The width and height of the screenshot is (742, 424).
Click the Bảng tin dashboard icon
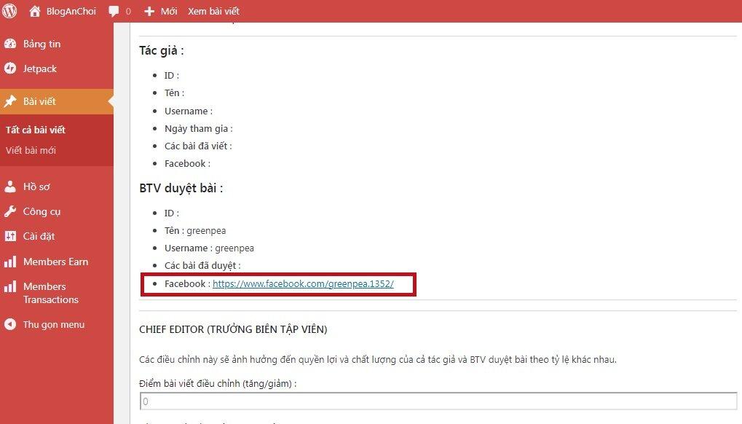pyautogui.click(x=11, y=44)
